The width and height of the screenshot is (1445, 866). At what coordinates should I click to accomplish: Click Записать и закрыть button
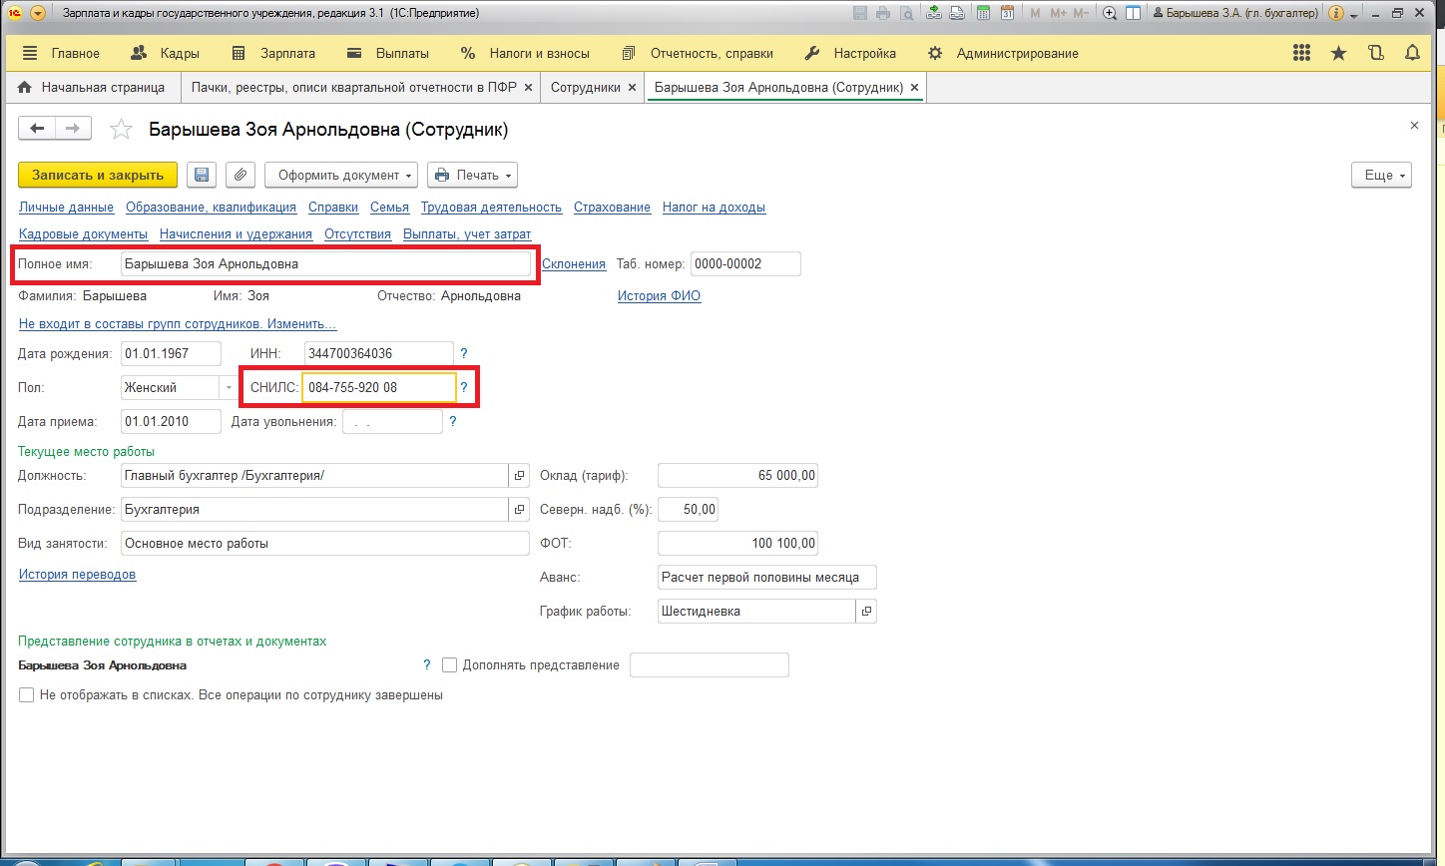[x=98, y=176]
